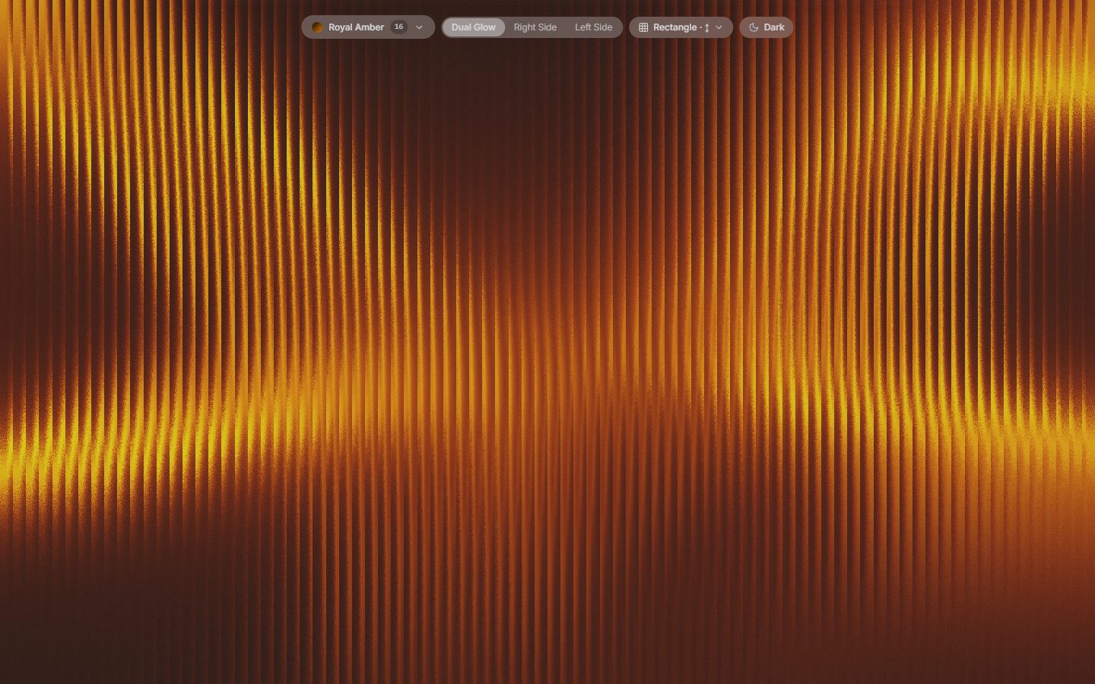The width and height of the screenshot is (1095, 684).
Task: Select the Dual Glow mode
Action: (x=474, y=27)
